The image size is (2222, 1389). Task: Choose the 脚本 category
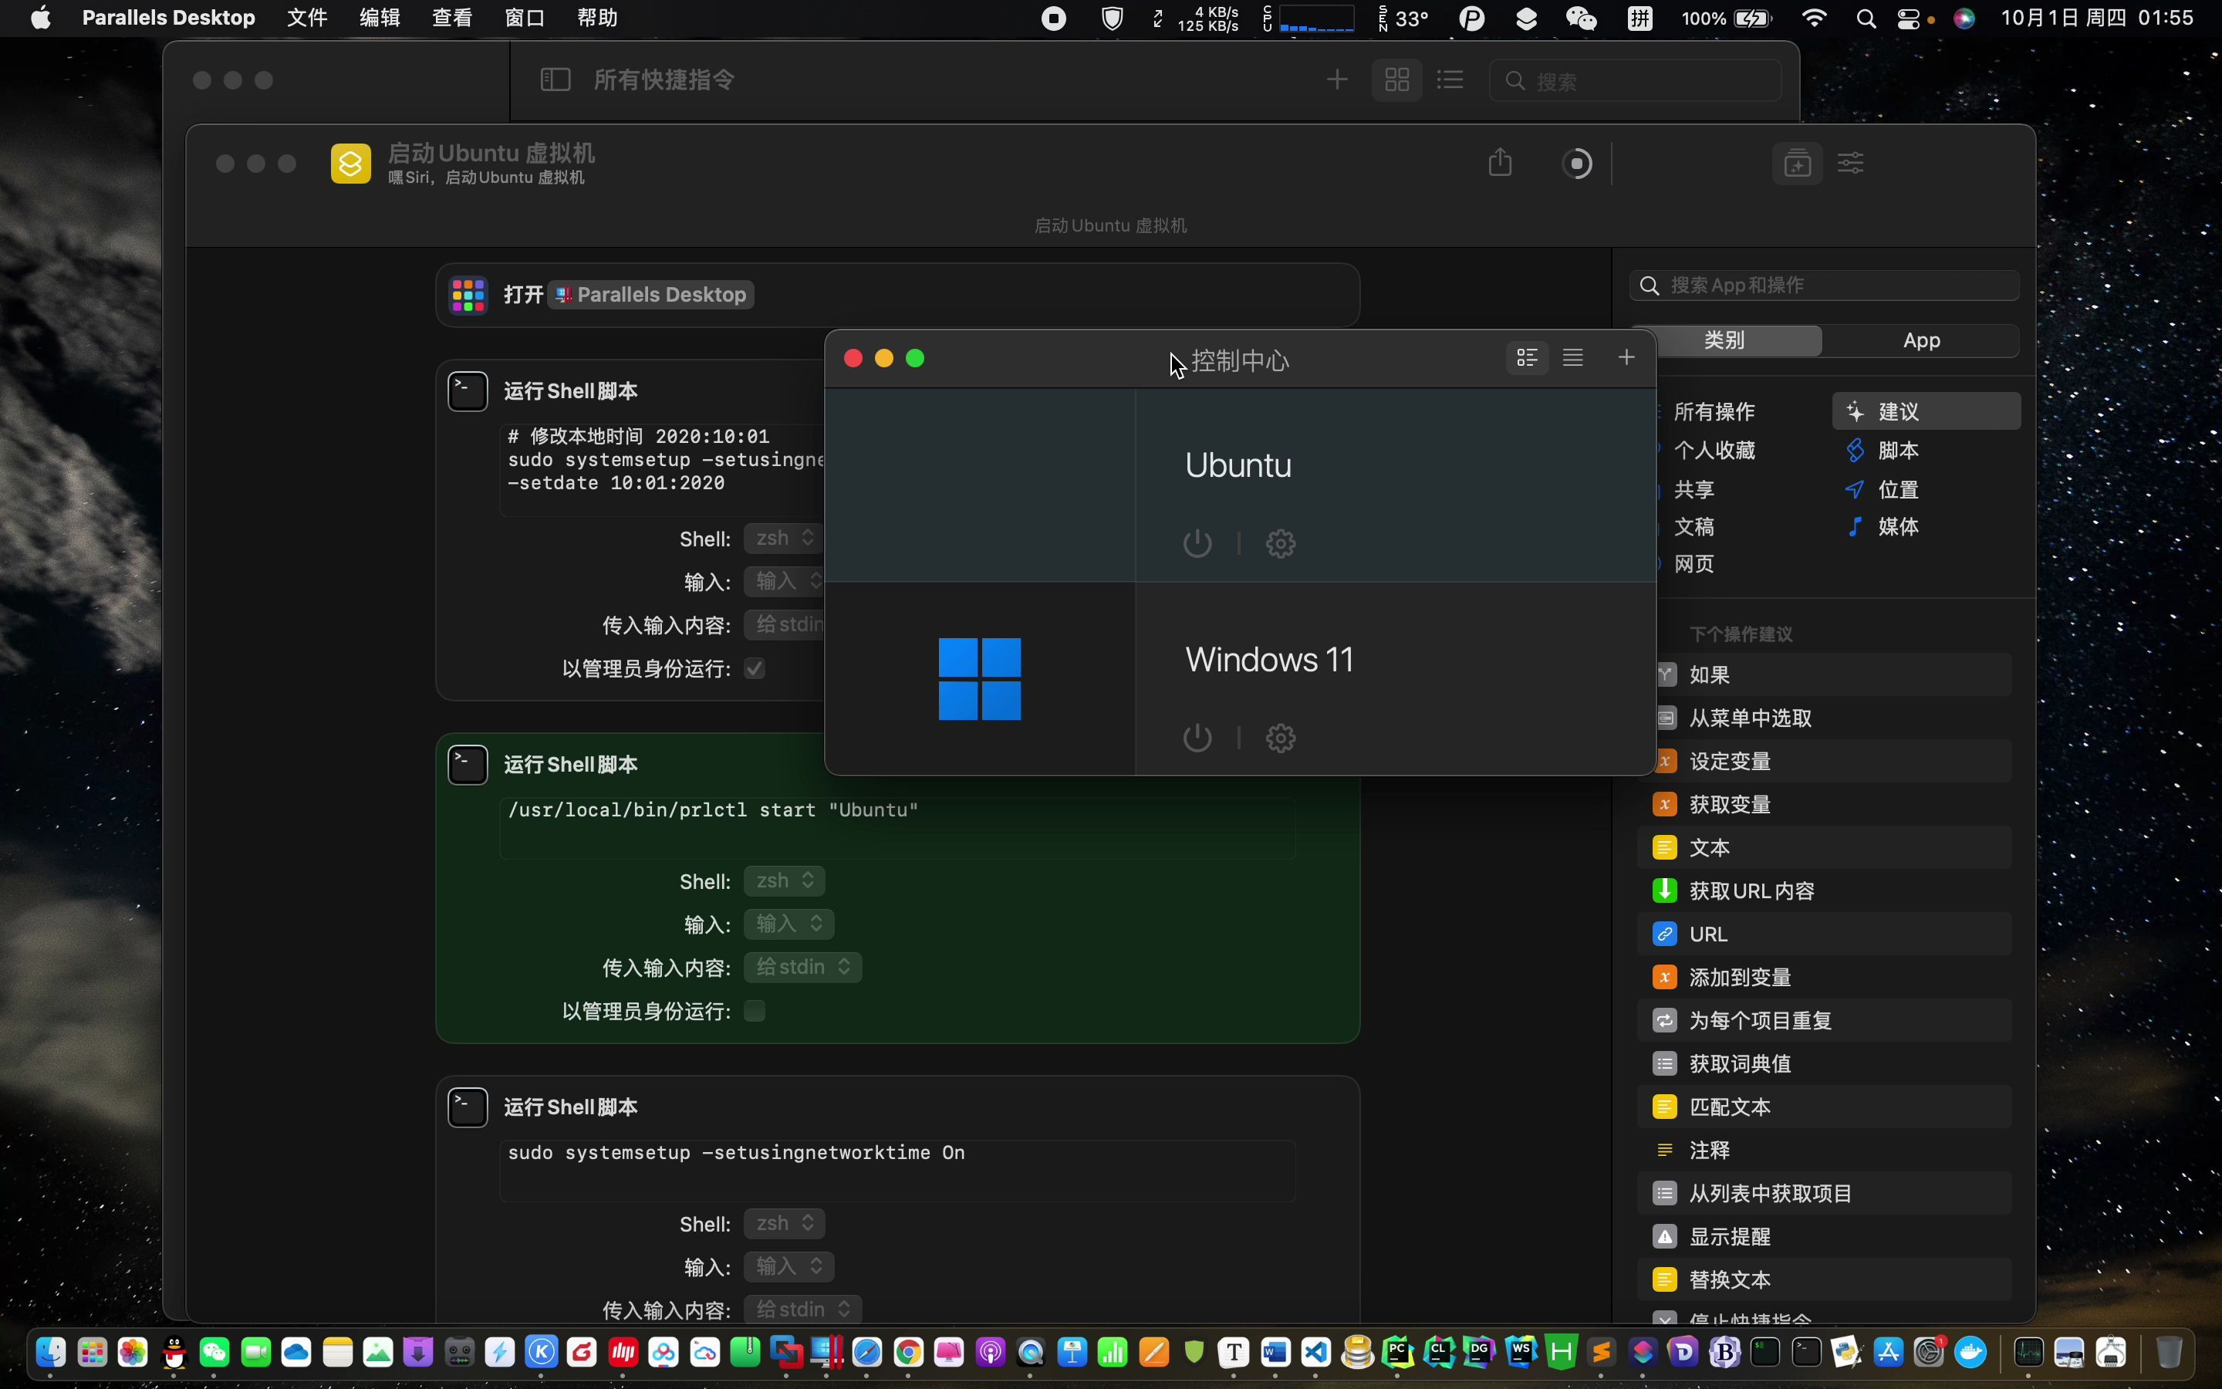click(x=1897, y=450)
